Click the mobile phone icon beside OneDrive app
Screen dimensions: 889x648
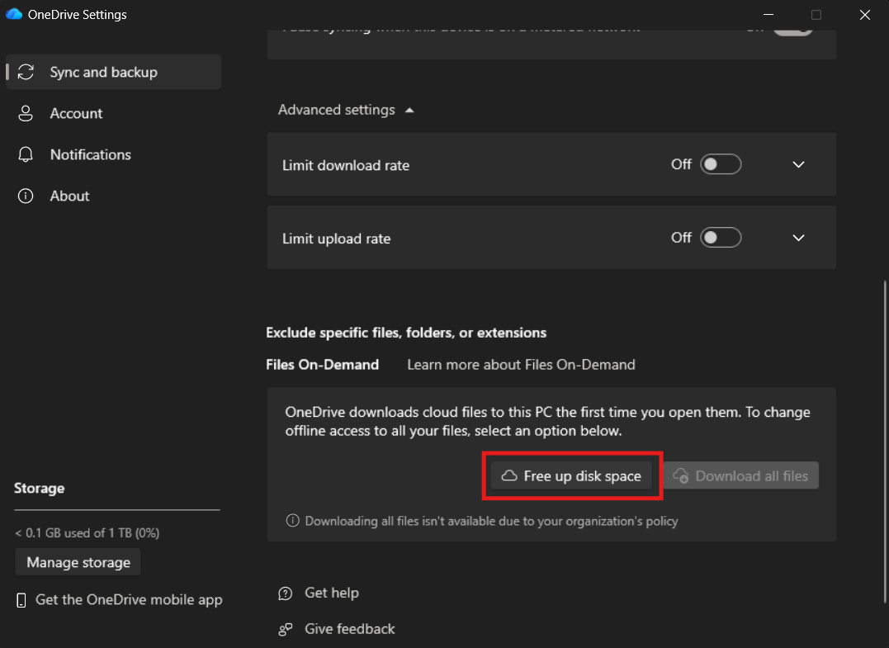(x=21, y=600)
